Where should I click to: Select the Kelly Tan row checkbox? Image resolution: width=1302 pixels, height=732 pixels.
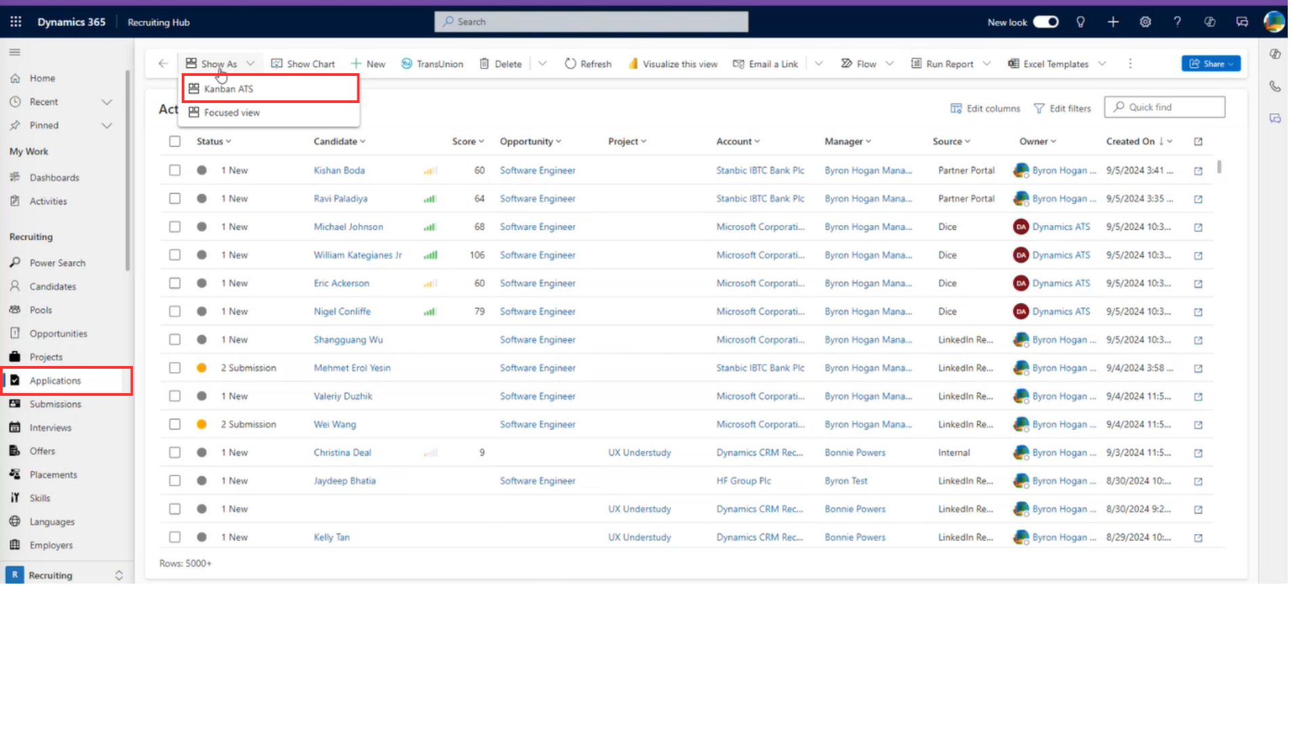tap(175, 537)
